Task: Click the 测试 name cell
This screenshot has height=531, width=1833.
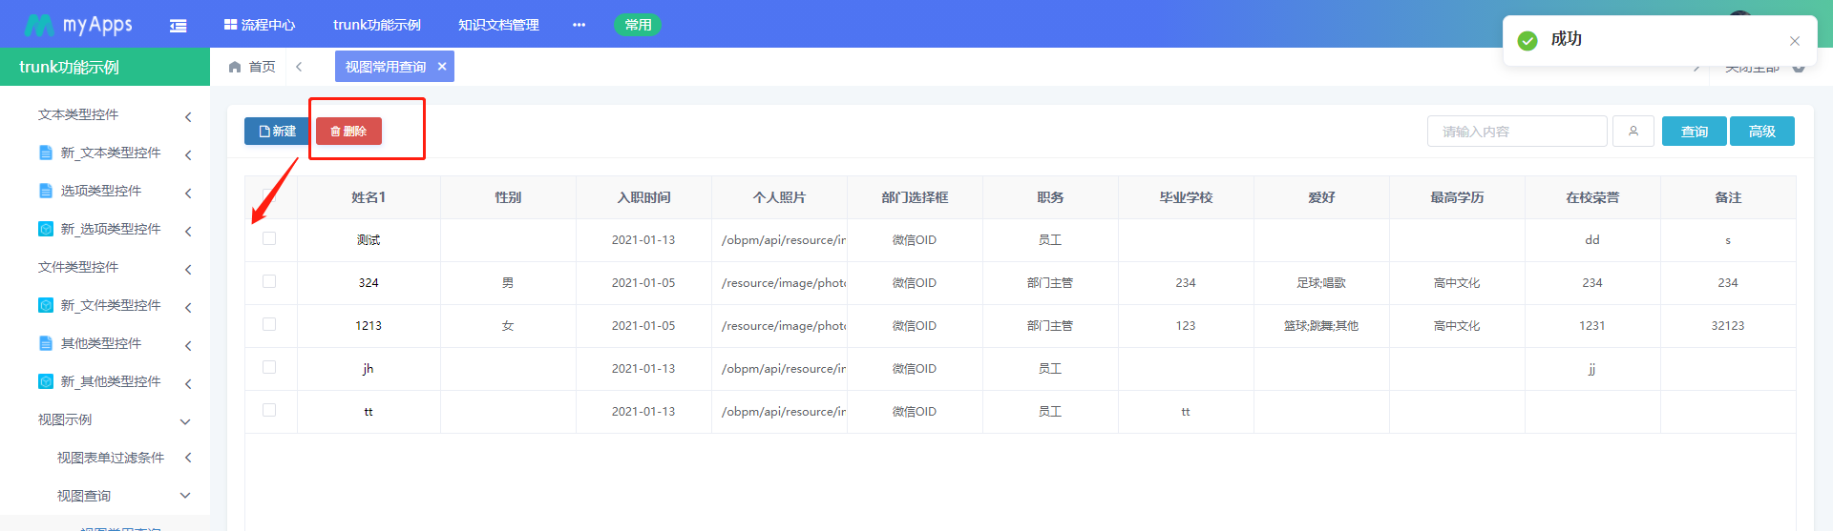Action: [369, 240]
